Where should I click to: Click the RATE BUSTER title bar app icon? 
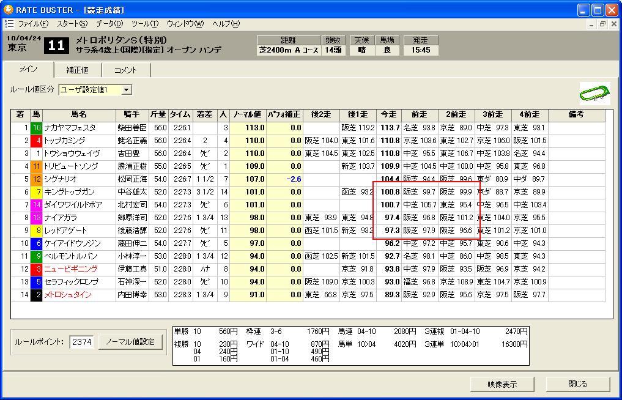tap(8, 10)
